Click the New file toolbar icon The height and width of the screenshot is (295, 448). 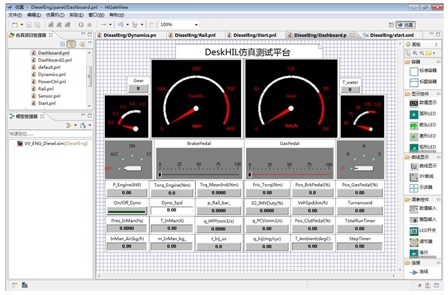pyautogui.click(x=15, y=25)
